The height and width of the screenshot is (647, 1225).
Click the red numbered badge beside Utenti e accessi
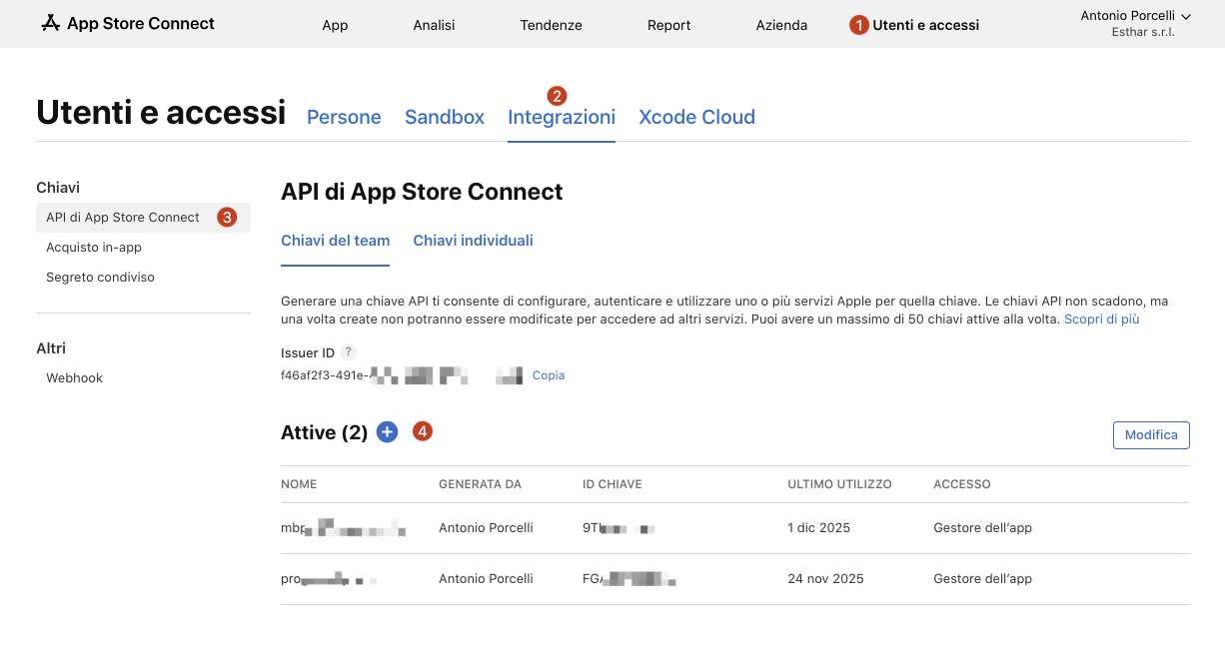coord(857,24)
